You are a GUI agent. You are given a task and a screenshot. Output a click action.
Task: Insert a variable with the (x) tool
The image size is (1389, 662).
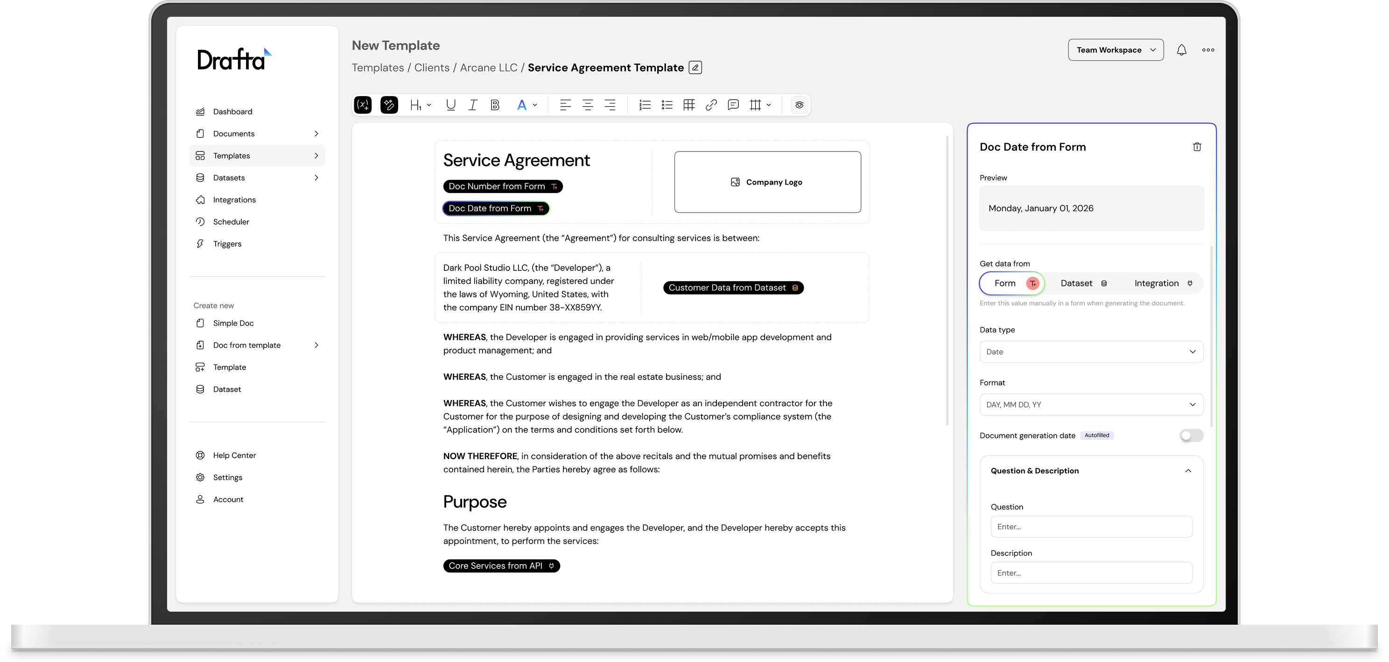pos(363,105)
